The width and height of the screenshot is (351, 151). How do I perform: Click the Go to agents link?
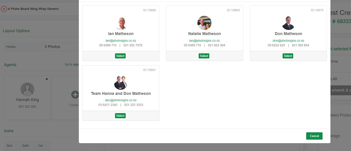tap(72, 64)
